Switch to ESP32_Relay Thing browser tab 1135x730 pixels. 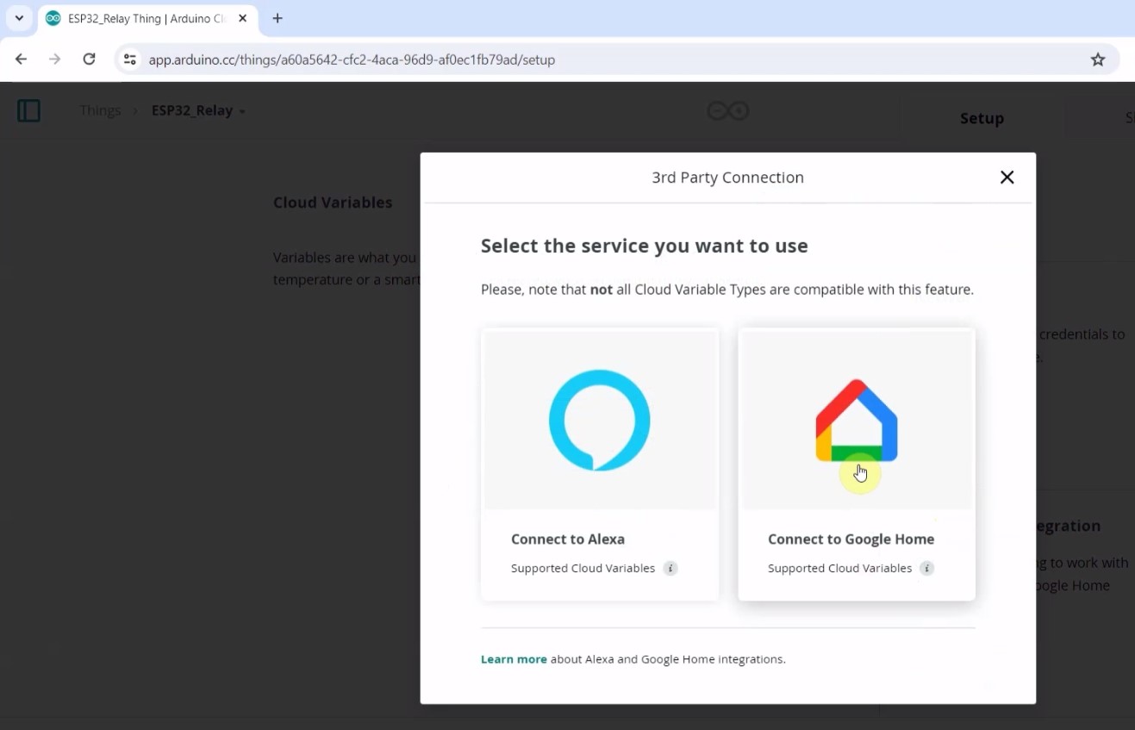(142, 18)
